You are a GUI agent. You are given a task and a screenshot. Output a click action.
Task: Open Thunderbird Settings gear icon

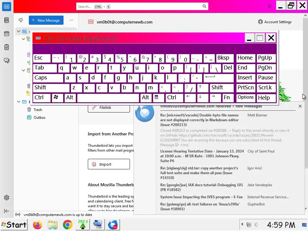7,198
